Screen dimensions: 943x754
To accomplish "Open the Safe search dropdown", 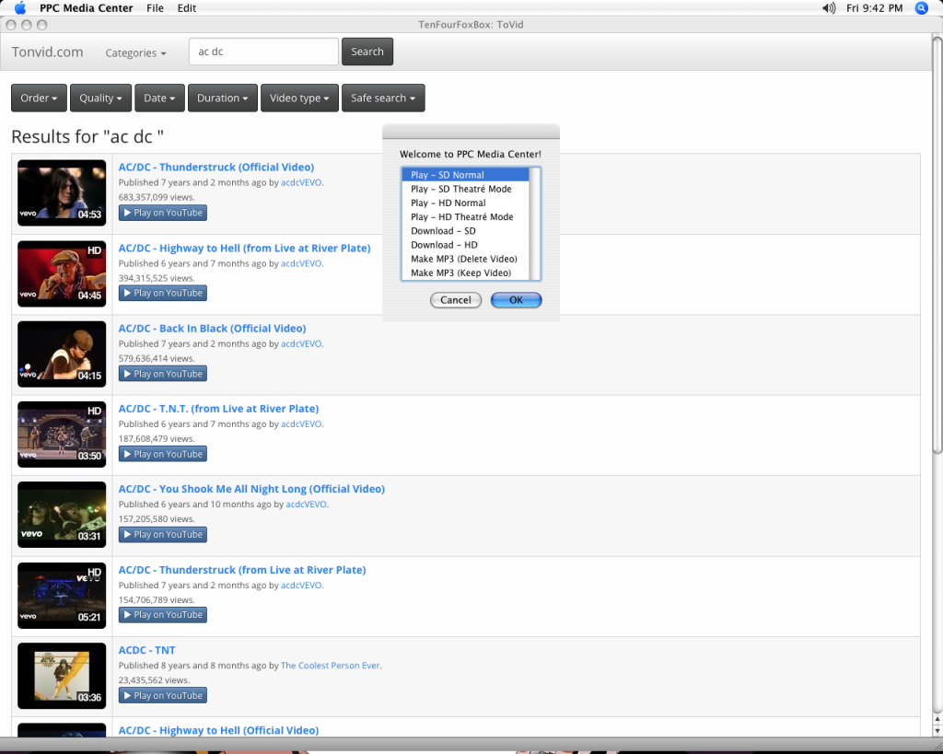I will point(383,98).
